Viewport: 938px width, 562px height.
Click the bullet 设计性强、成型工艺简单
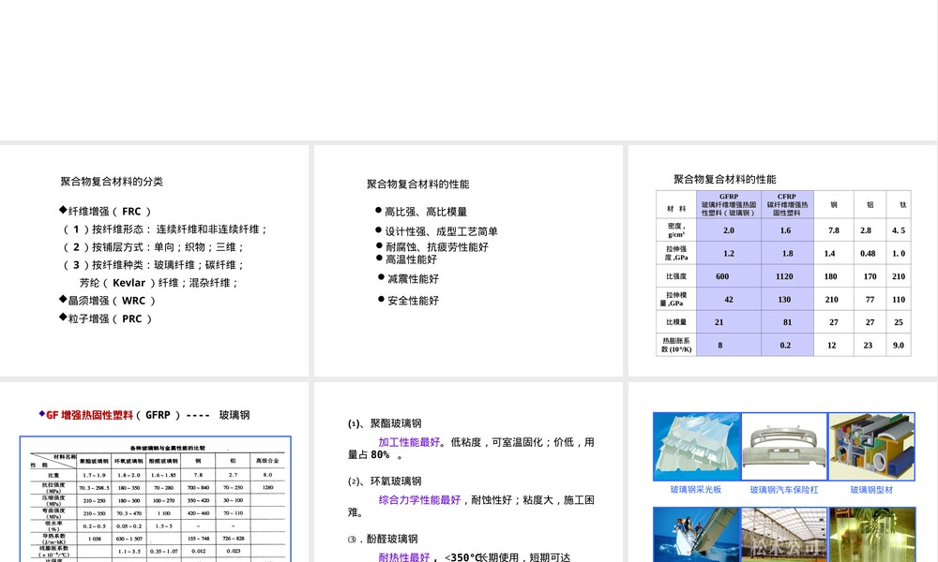point(437,231)
